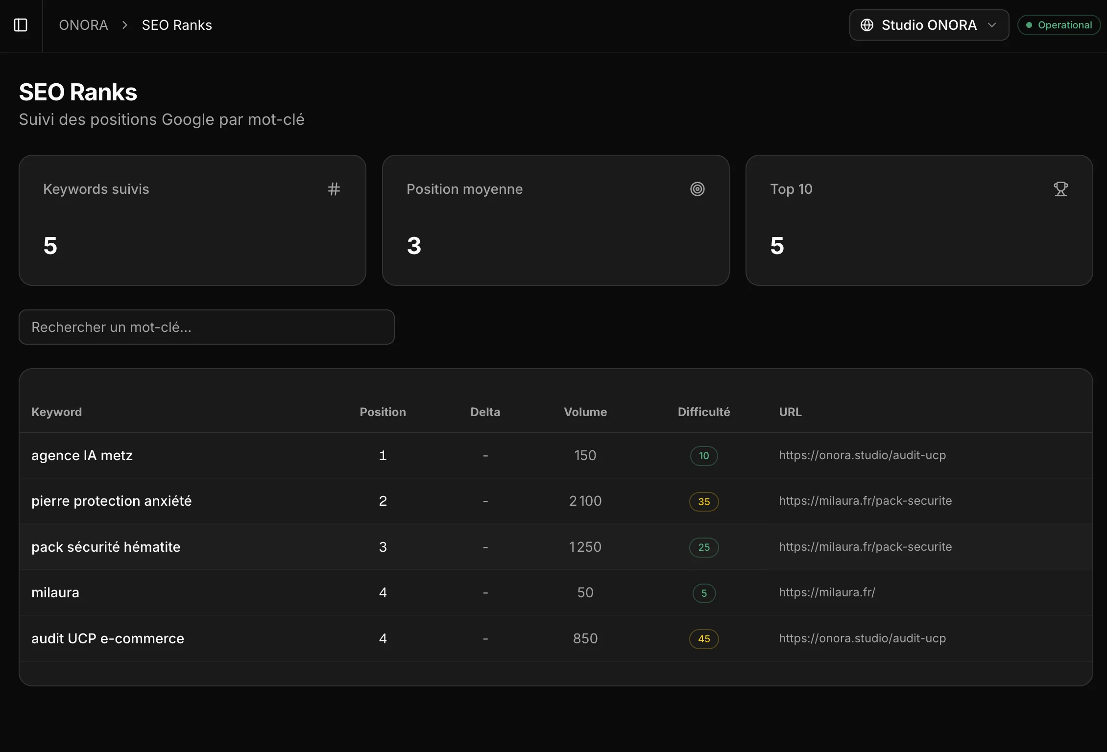The height and width of the screenshot is (752, 1107).
Task: Open the link https://onora.studio/audit-ucp
Action: (863, 455)
